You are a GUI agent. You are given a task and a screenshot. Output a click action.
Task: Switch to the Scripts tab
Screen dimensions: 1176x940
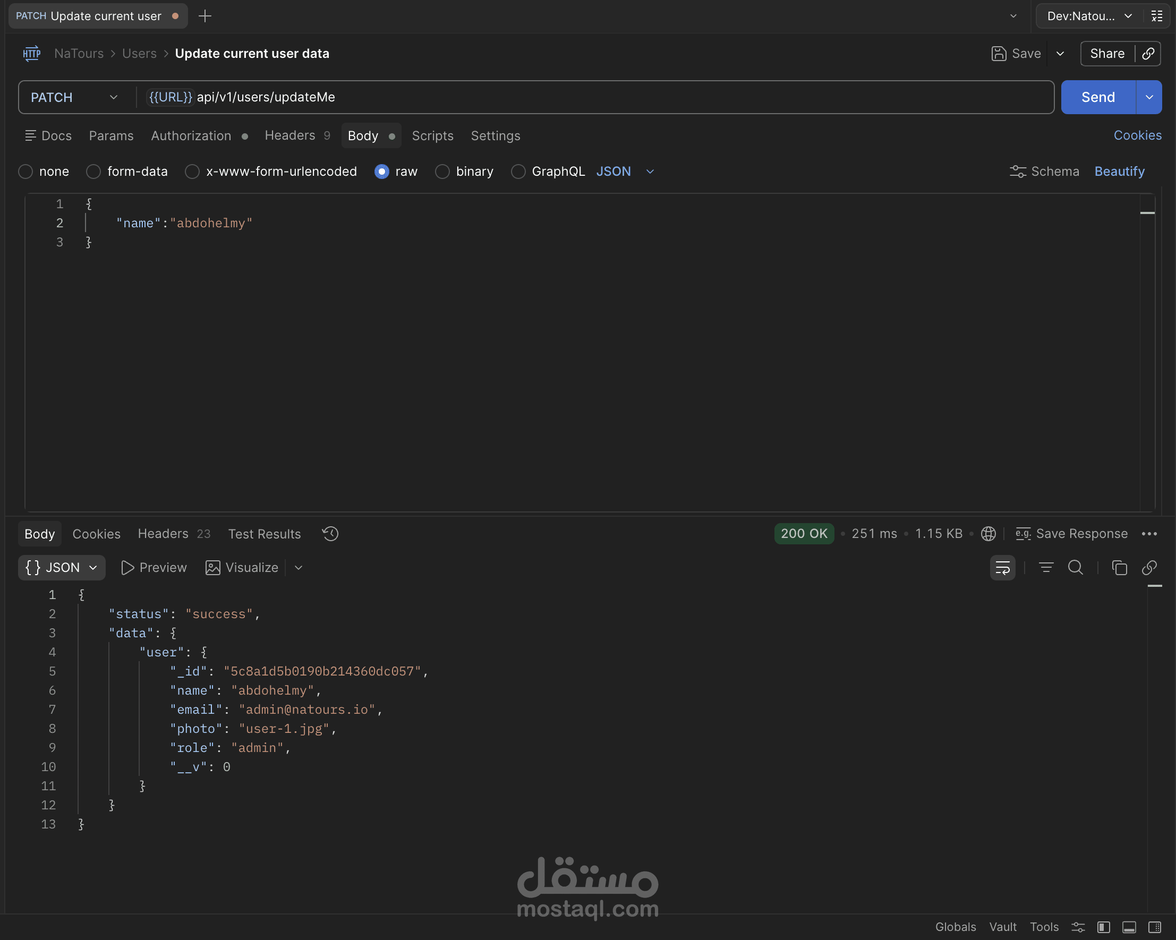432,136
